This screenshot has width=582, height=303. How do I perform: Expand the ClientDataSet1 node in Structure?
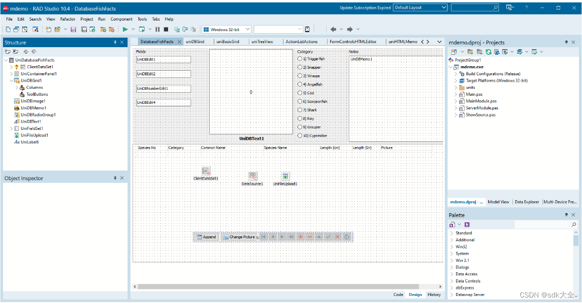pos(11,67)
